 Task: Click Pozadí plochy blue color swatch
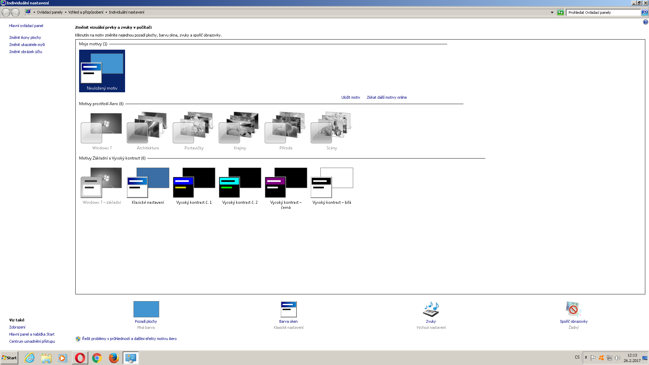(x=146, y=309)
